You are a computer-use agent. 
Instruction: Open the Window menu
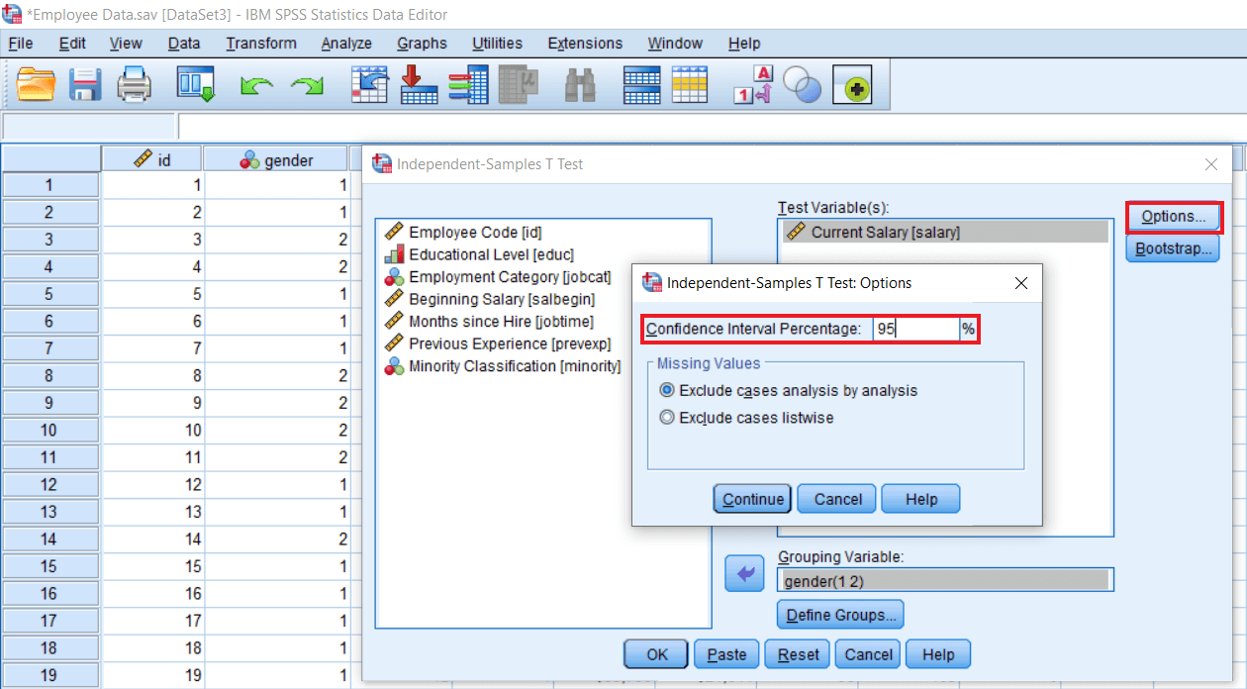click(675, 44)
